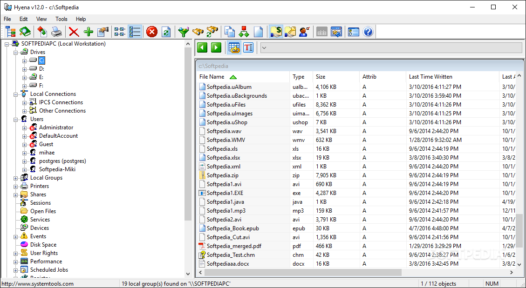Sort by the Size column header
526x288 pixels.
pos(336,77)
